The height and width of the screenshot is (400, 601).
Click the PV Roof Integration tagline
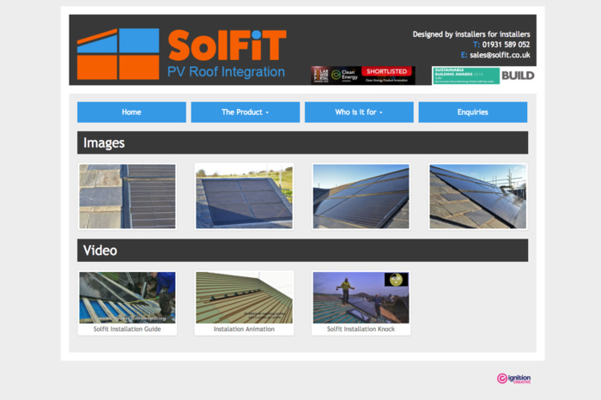point(226,72)
